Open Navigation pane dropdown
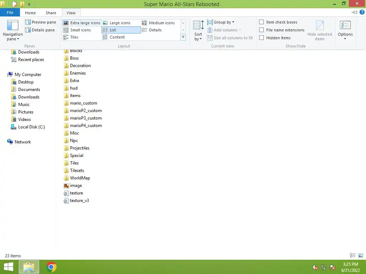This screenshot has width=366, height=274. tap(13, 31)
